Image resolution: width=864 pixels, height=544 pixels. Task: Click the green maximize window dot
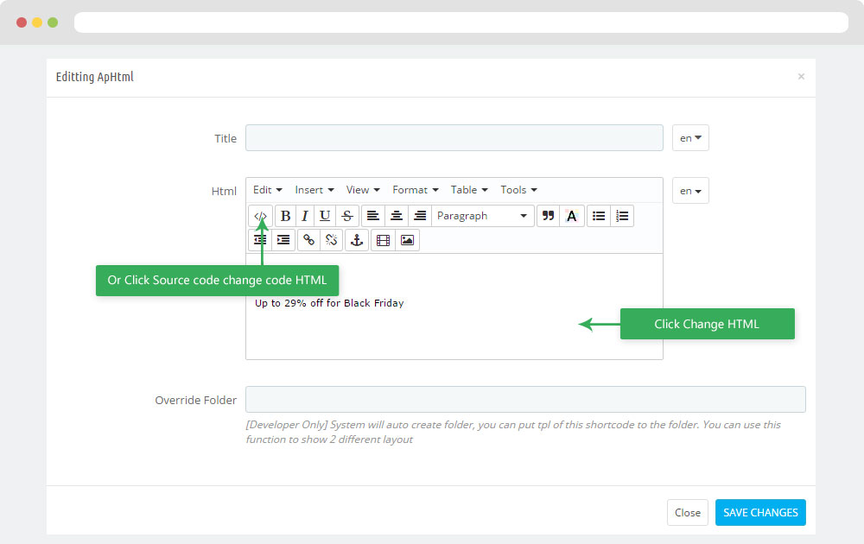pos(53,22)
